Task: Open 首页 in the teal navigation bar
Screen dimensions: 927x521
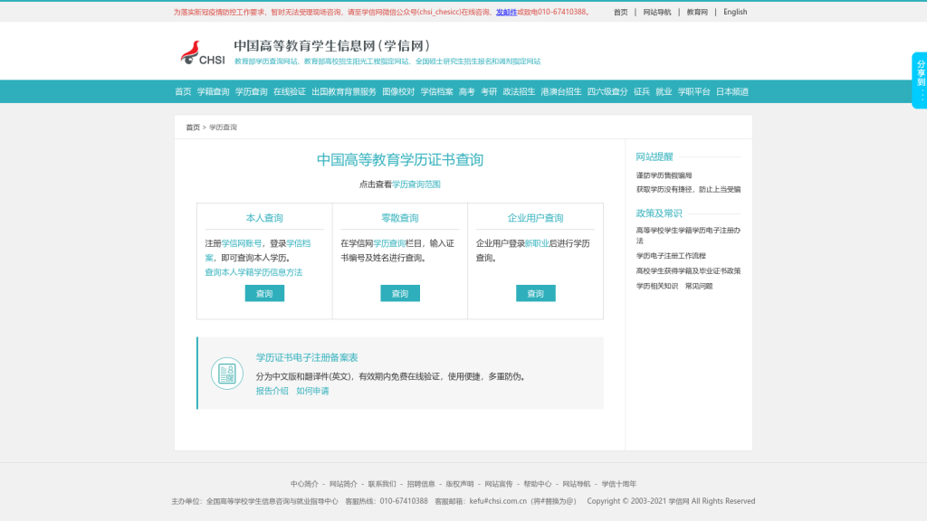Action: 183,91
